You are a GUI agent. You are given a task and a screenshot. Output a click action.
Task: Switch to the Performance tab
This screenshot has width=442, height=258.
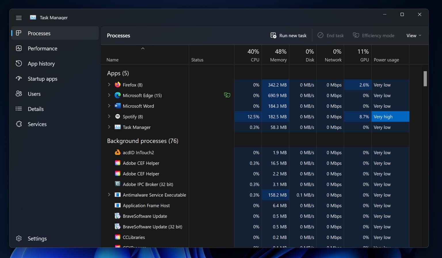42,48
